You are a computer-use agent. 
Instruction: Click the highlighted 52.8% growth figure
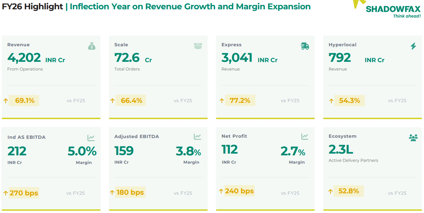349,191
